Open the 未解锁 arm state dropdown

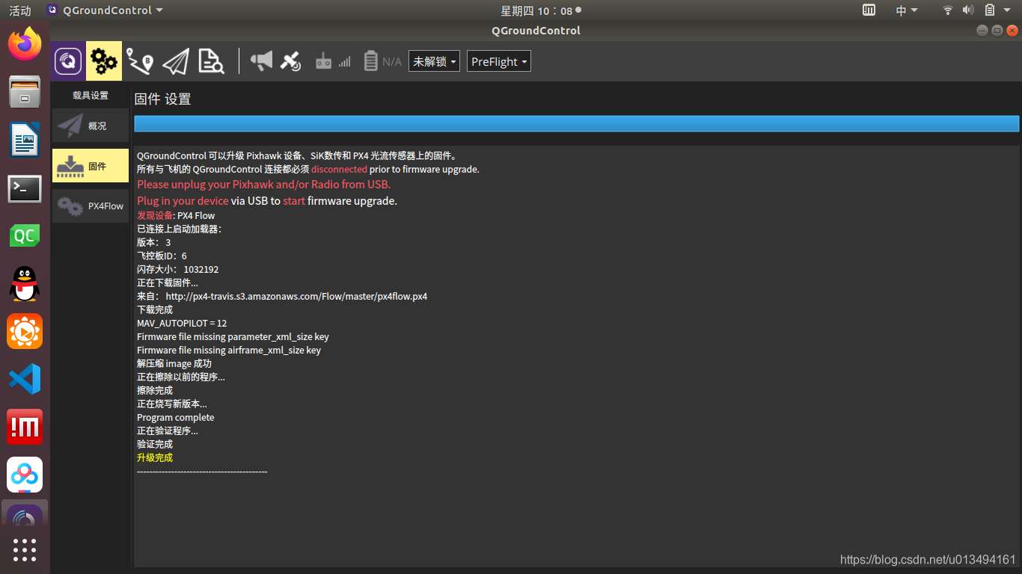coord(434,61)
